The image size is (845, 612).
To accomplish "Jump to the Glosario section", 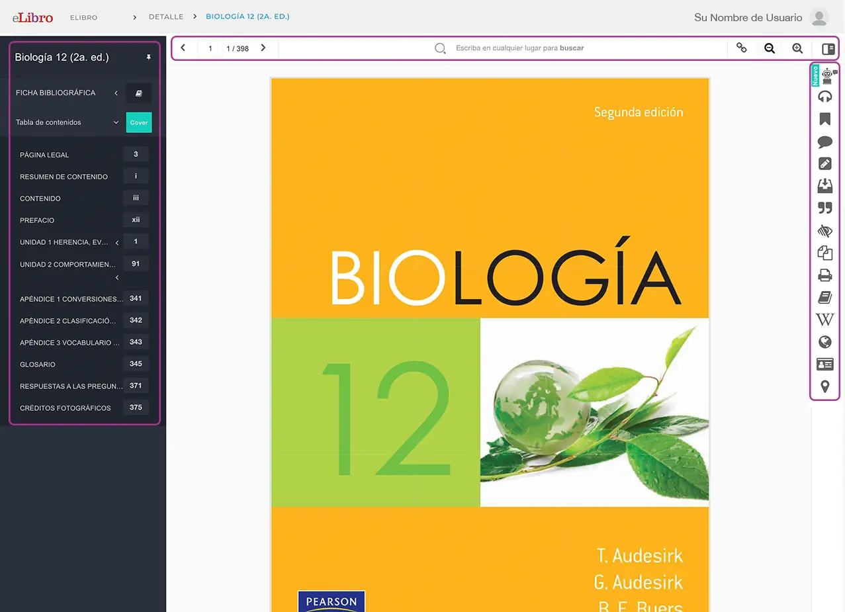I will (x=38, y=365).
